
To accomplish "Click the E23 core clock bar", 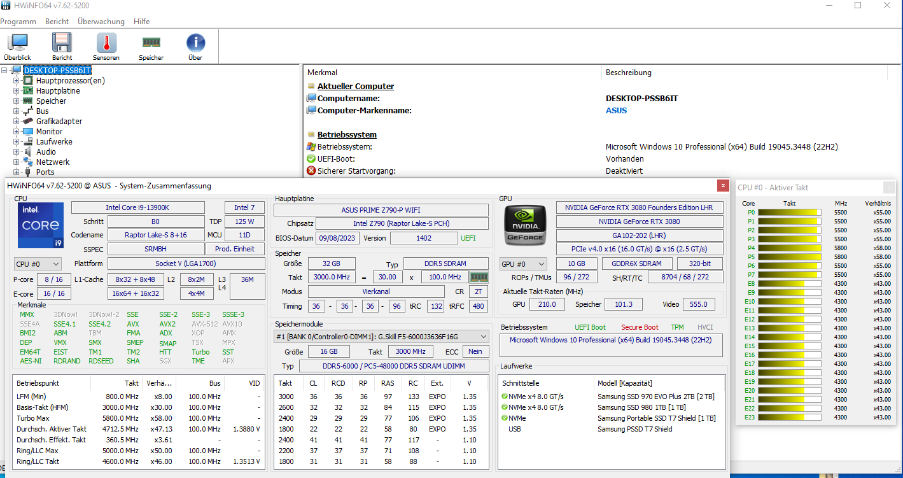I will point(789,418).
